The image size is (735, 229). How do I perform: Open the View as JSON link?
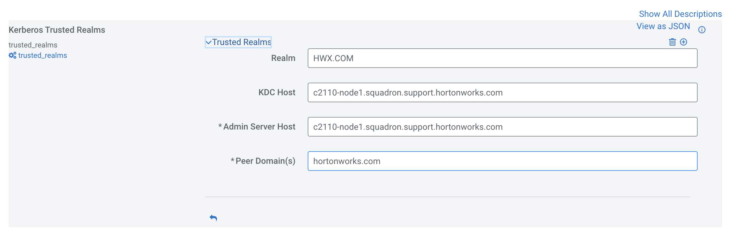tap(663, 26)
